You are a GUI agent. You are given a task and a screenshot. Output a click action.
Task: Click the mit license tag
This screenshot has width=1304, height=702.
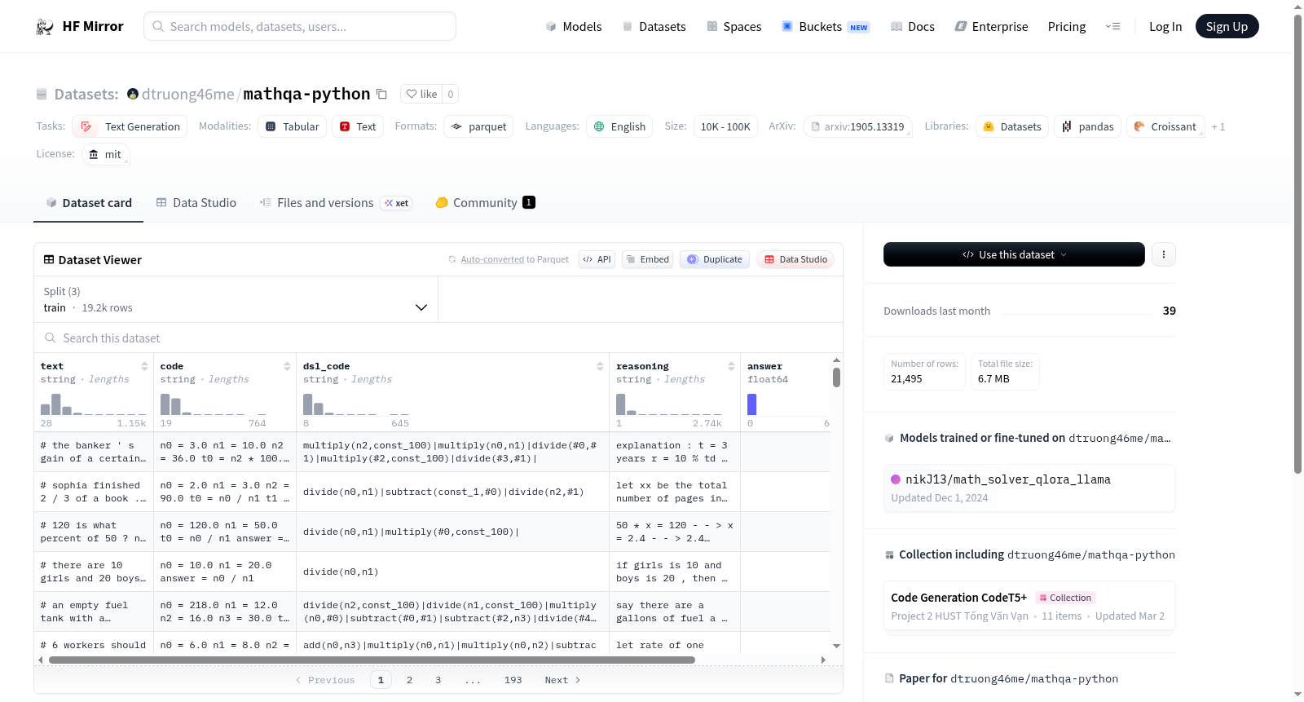point(106,154)
